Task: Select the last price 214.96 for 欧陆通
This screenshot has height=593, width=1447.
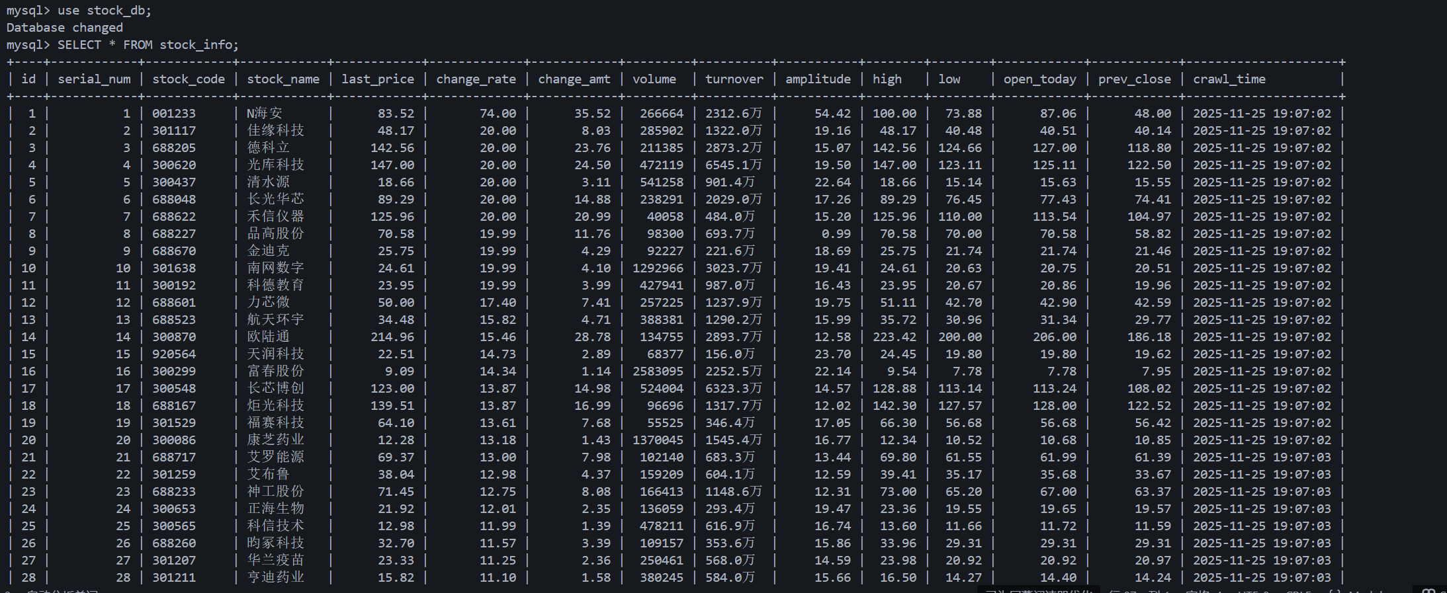Action: 392,337
